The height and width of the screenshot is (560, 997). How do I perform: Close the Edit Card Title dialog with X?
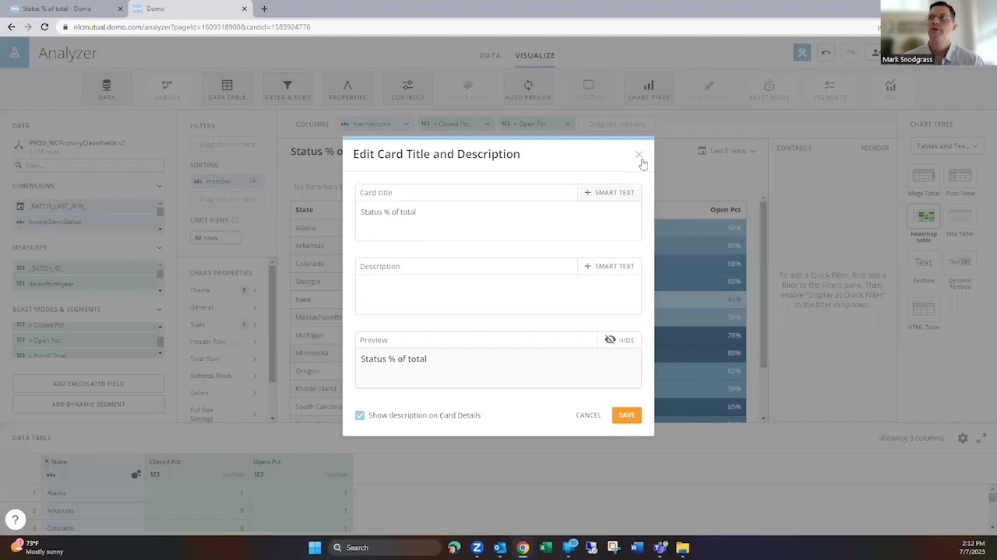[x=639, y=155]
